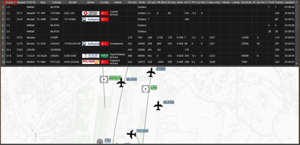Click the TAS (kn) column header
Screen dimensions: 300x145
point(132,2)
